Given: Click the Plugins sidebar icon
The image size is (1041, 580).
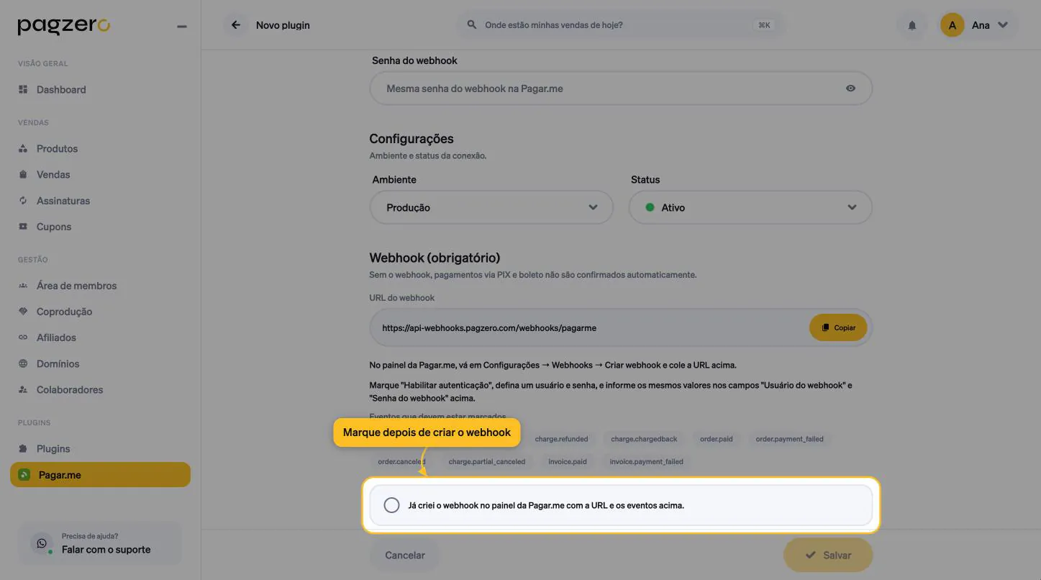Looking at the screenshot, I should [23, 449].
